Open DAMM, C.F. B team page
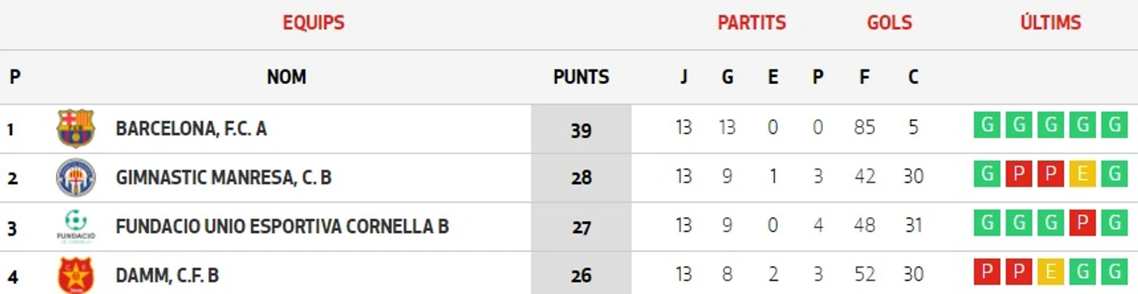 (x=167, y=276)
